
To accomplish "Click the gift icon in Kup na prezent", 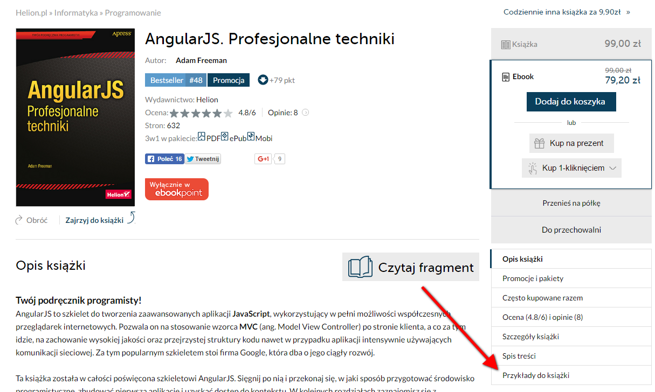I will (539, 143).
